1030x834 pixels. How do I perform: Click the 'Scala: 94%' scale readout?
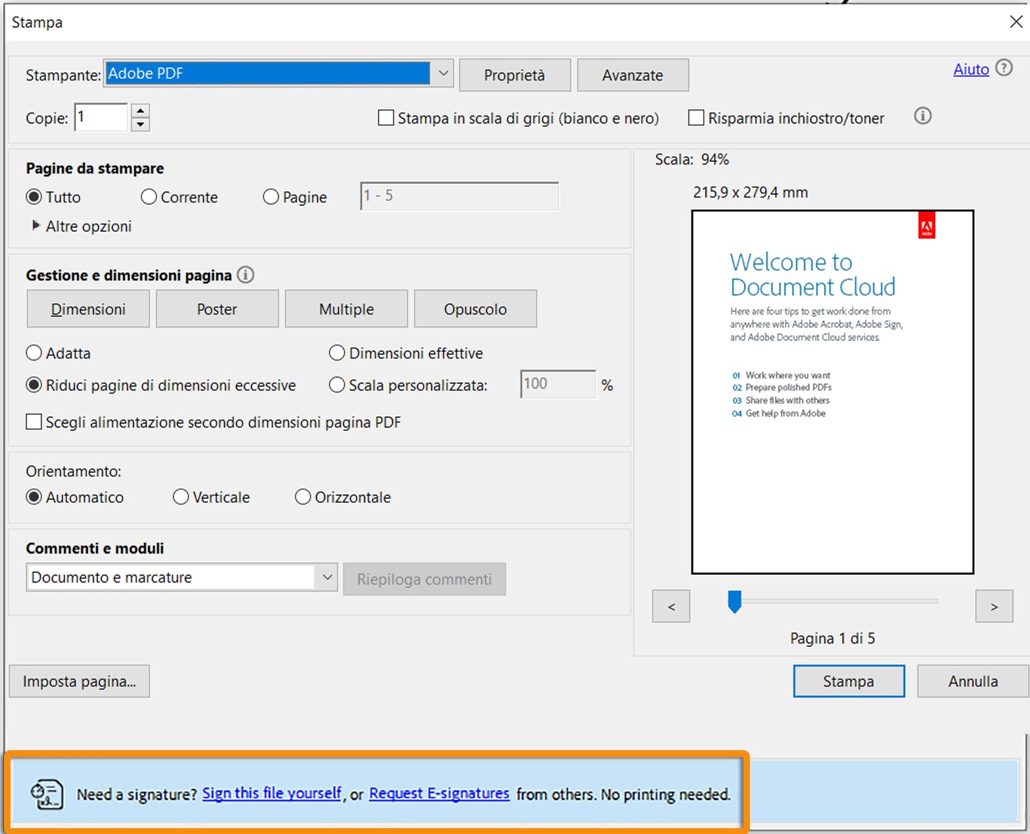tap(692, 159)
